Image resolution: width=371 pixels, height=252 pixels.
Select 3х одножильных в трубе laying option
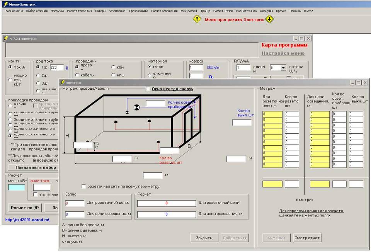(x=10, y=119)
